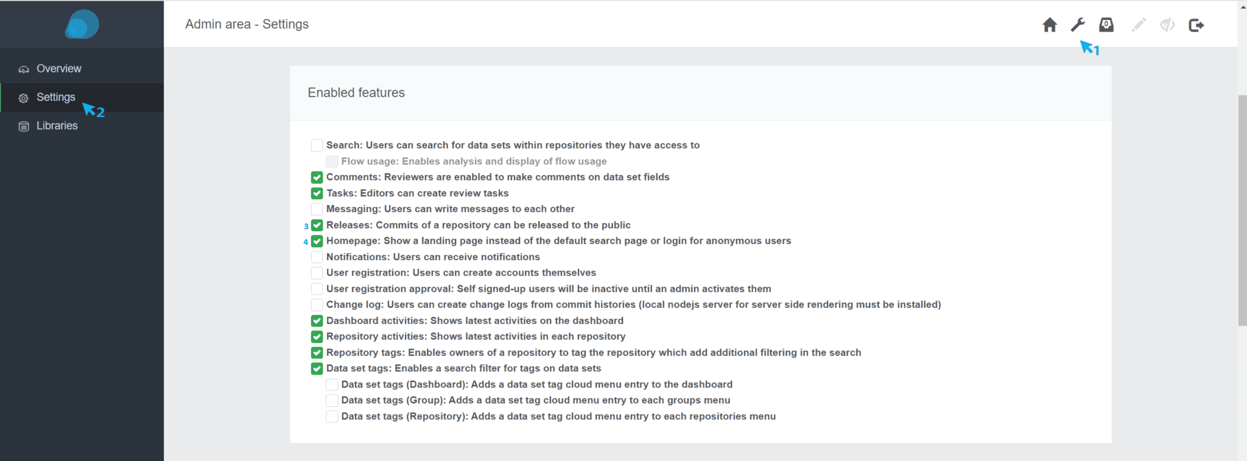Click the scrollbar up arrow
This screenshot has width=1247, height=461.
[1242, 6]
